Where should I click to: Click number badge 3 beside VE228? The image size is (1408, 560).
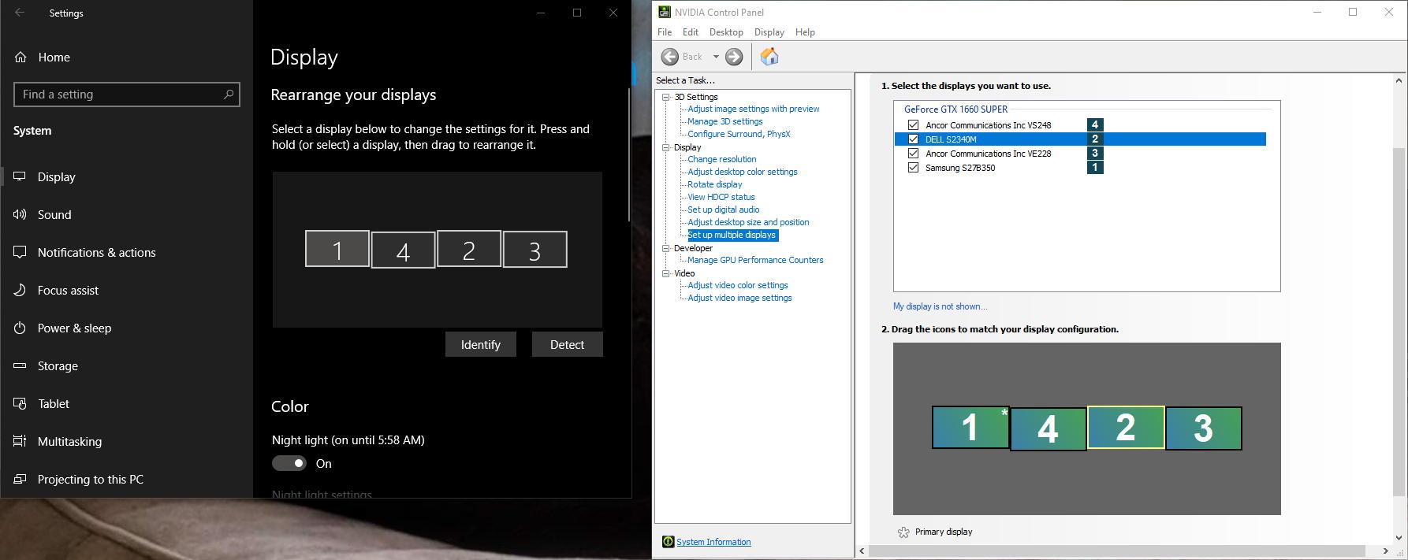1094,153
